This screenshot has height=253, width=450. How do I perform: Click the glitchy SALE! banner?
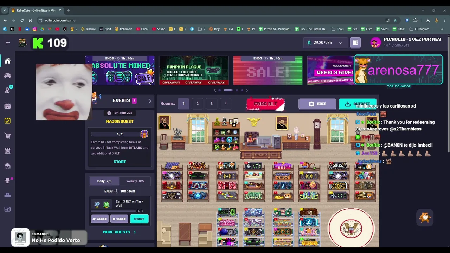(x=268, y=70)
